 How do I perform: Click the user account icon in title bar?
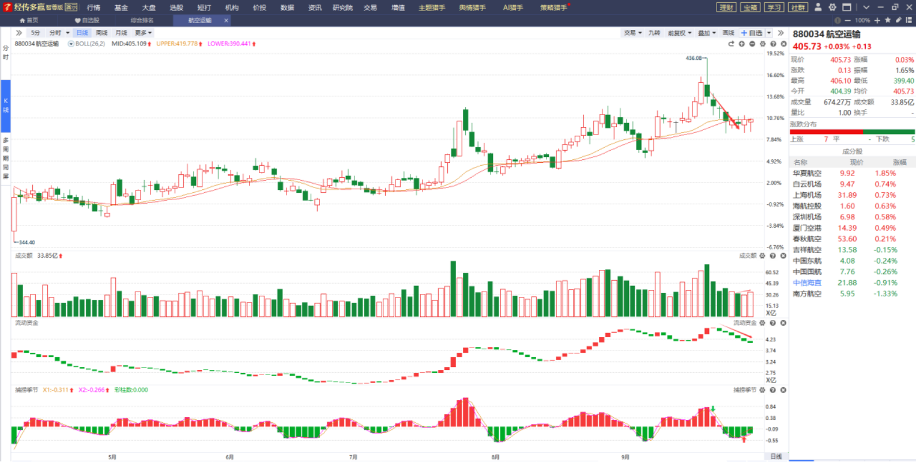818,7
